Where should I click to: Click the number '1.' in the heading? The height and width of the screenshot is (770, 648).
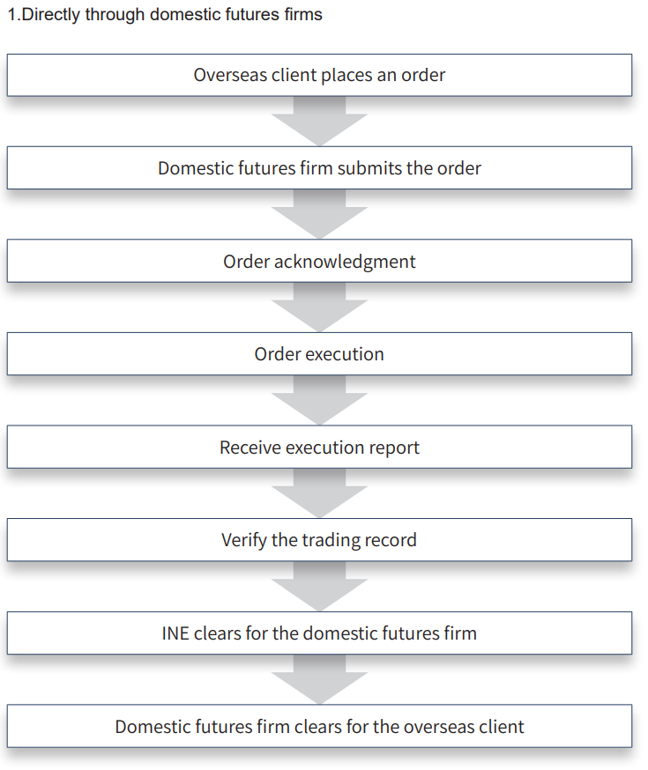click(x=12, y=15)
